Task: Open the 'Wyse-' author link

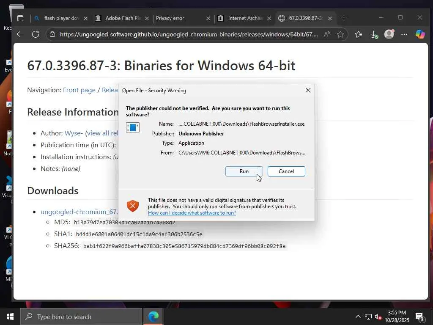Action: coord(74,133)
